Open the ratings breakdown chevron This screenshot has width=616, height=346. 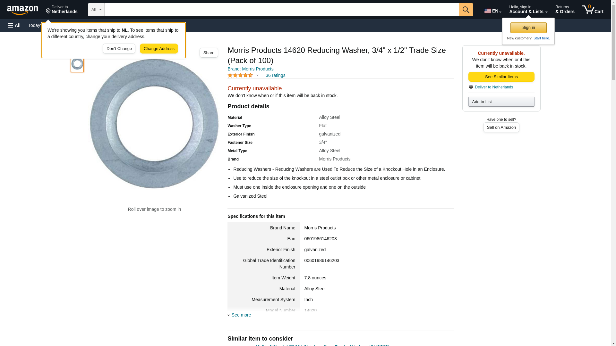[257, 76]
